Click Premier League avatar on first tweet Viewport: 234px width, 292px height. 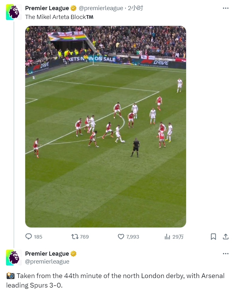pyautogui.click(x=14, y=12)
